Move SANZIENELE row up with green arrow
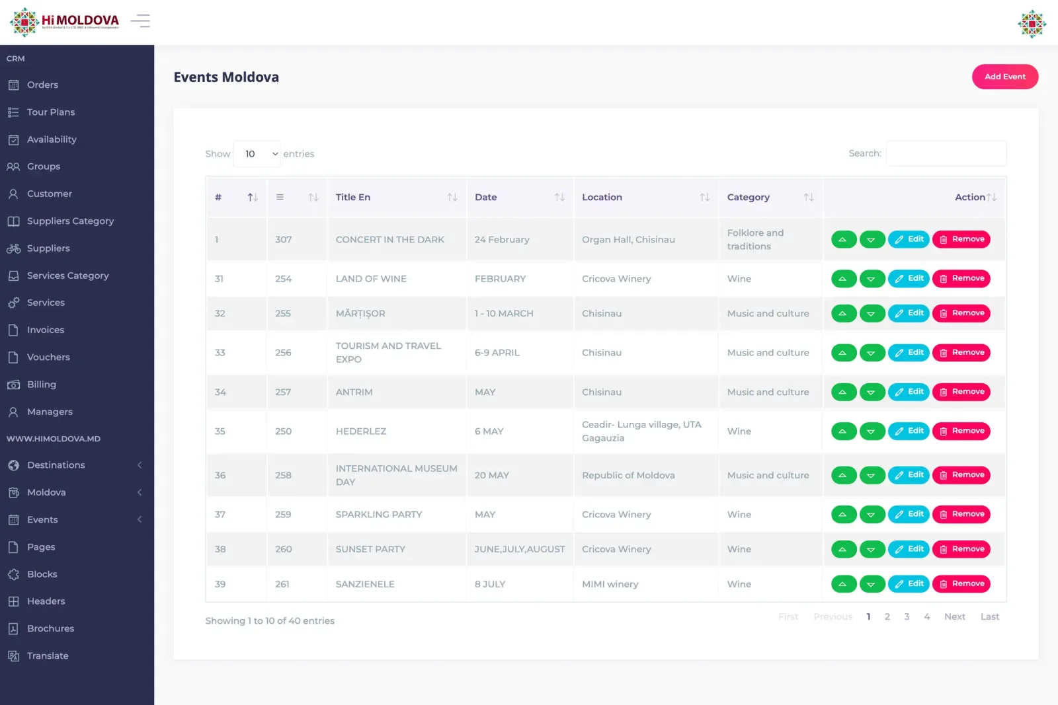The image size is (1058, 705). click(844, 584)
